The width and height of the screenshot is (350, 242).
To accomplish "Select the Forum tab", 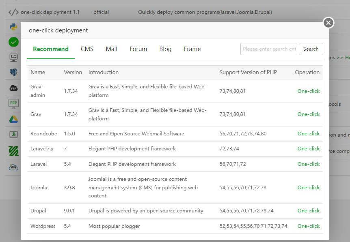I will (x=138, y=49).
